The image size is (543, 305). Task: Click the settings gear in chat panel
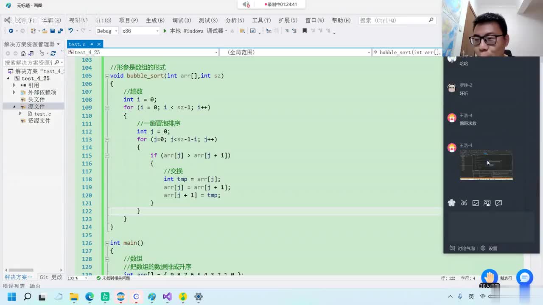483,248
